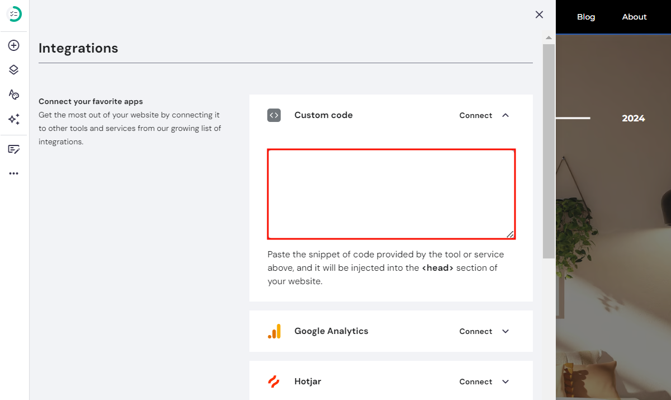
Task: Open the add element plus icon
Action: [x=14, y=45]
